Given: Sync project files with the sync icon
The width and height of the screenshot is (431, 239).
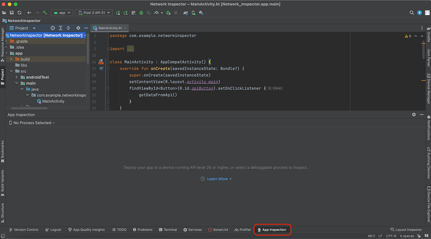Looking at the screenshot, I should (x=19, y=13).
